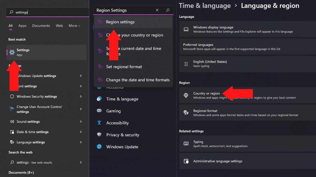Switch to the Apps search tab
316x177 pixels.
coord(22,25)
